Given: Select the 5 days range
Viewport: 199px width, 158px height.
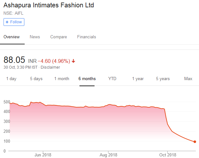Looking at the screenshot, I should [x=36, y=79].
